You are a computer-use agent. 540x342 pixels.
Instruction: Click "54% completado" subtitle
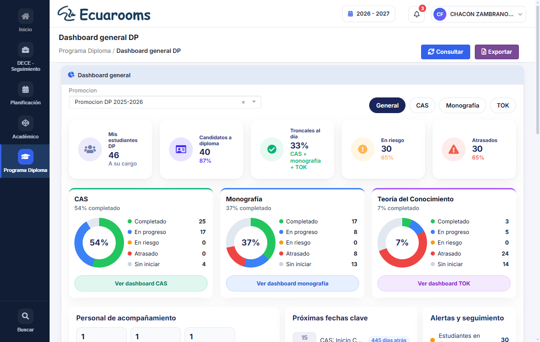pyautogui.click(x=97, y=208)
